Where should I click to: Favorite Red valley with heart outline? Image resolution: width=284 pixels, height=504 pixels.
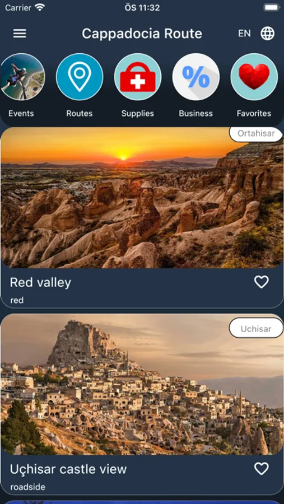point(261,282)
